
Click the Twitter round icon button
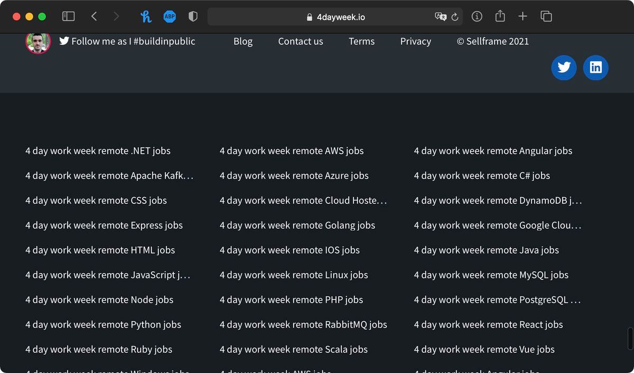(564, 68)
